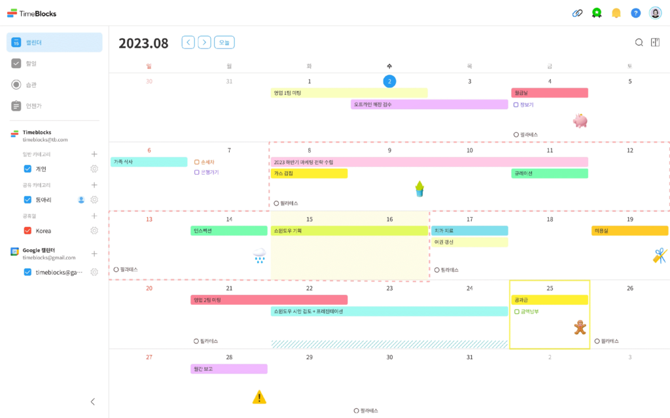Viewport: 670px width, 418px height.
Task: Open the link/connect paperclip icon
Action: pyautogui.click(x=577, y=12)
